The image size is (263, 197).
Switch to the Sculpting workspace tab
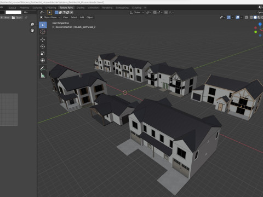pyautogui.click(x=37, y=8)
